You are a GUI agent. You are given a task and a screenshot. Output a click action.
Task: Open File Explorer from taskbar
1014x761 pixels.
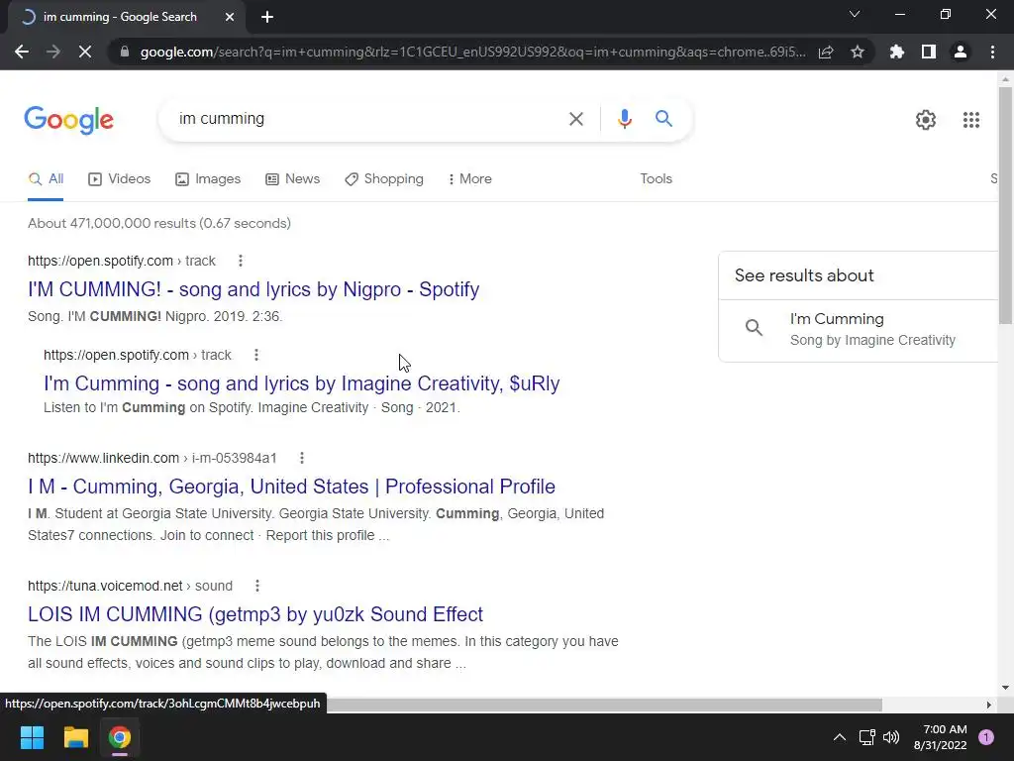[x=75, y=737]
